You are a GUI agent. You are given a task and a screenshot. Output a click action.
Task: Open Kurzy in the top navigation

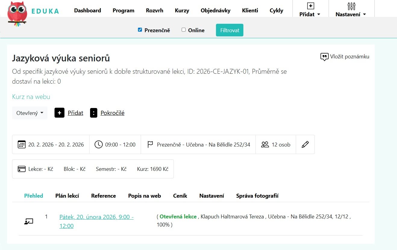coord(182,11)
